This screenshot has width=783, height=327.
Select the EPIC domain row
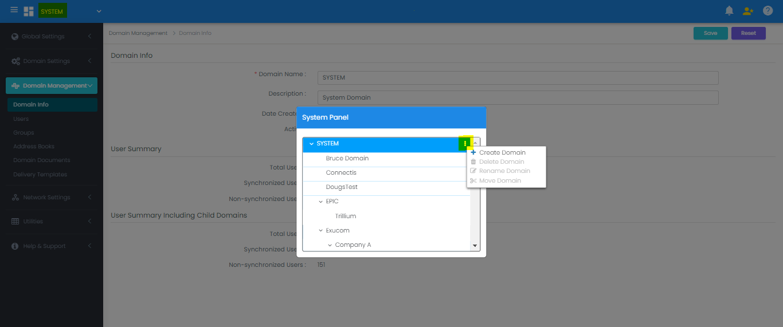pyautogui.click(x=386, y=202)
